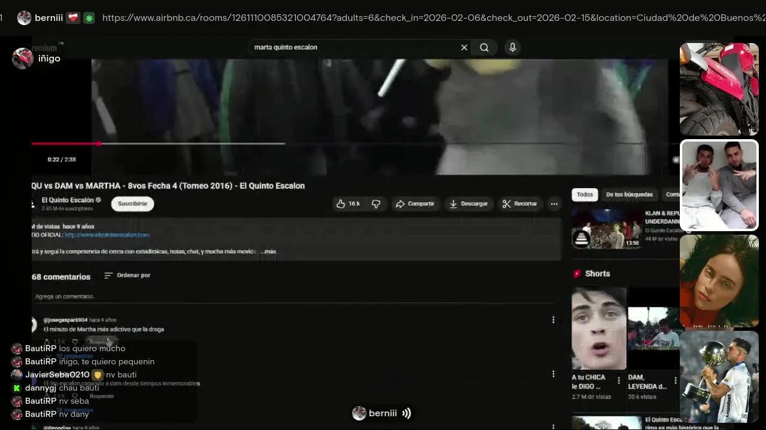The image size is (766, 430).
Task: Open menu for A tu CHICA short
Action: (x=620, y=380)
